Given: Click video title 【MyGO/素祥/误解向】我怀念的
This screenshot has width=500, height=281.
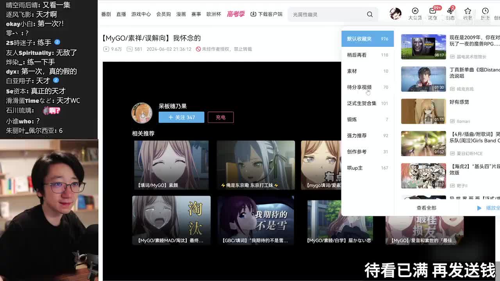Looking at the screenshot, I should 151,38.
